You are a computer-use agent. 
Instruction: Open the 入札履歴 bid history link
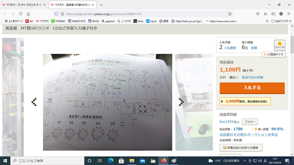click(x=231, y=48)
